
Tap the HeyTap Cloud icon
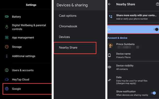(x=7, y=79)
